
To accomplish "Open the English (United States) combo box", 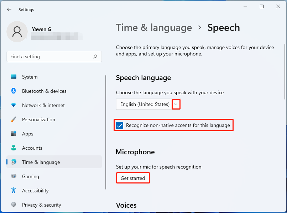I will 145,104.
